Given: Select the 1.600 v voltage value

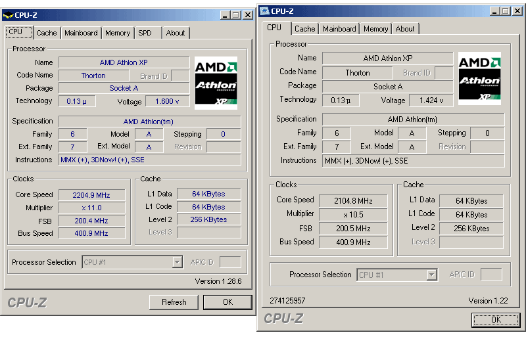Looking at the screenshot, I should (167, 101).
